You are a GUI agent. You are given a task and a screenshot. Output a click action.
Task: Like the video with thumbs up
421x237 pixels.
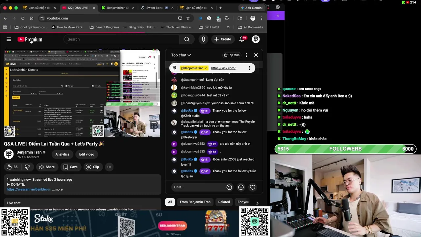pyautogui.click(x=12, y=167)
